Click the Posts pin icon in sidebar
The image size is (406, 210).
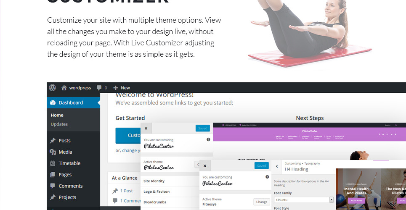(x=53, y=140)
